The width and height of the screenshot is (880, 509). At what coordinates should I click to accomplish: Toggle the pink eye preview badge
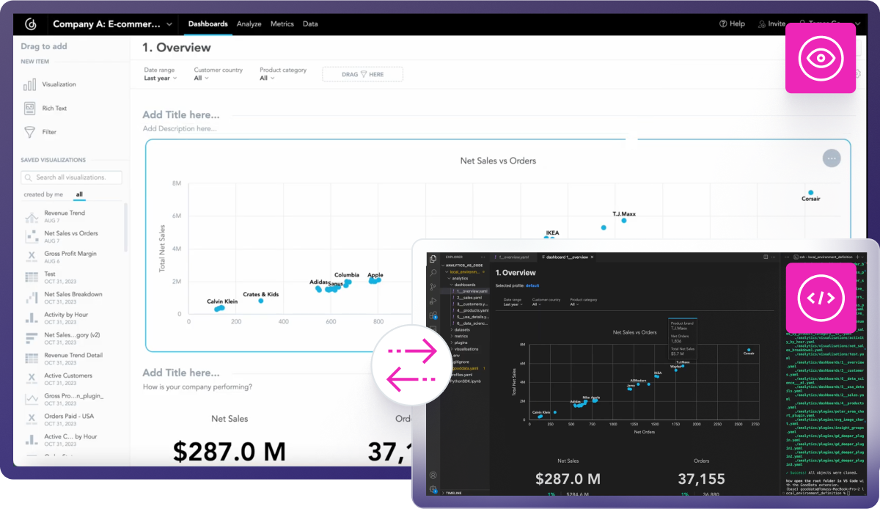click(x=820, y=58)
